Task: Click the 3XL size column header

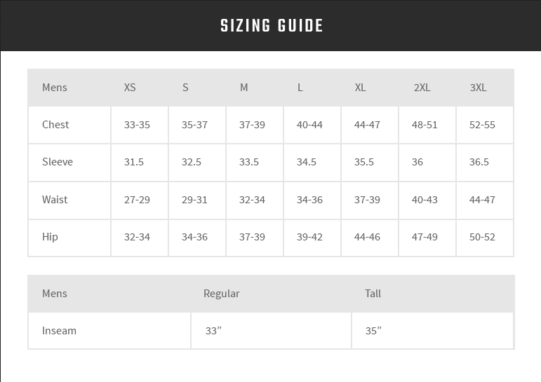Action: (x=478, y=88)
